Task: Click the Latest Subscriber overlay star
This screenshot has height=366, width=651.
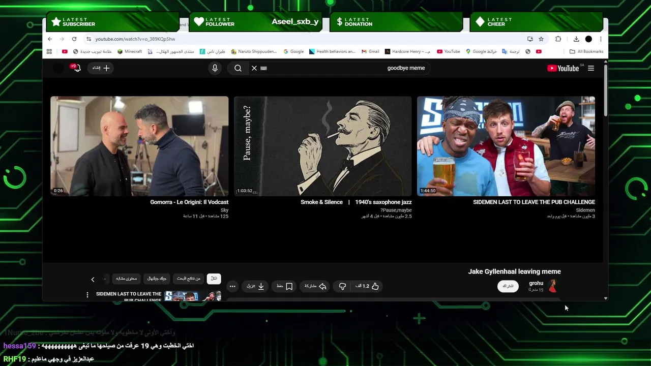Action: (x=56, y=22)
